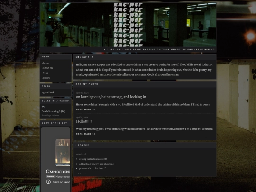Click the 'Updates' section header
This screenshot has height=192, width=256.
82,145
